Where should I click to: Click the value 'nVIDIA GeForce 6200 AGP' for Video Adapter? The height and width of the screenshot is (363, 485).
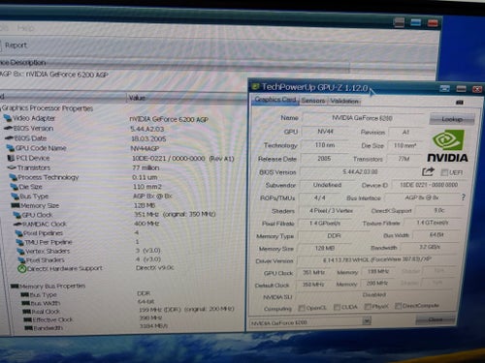169,119
